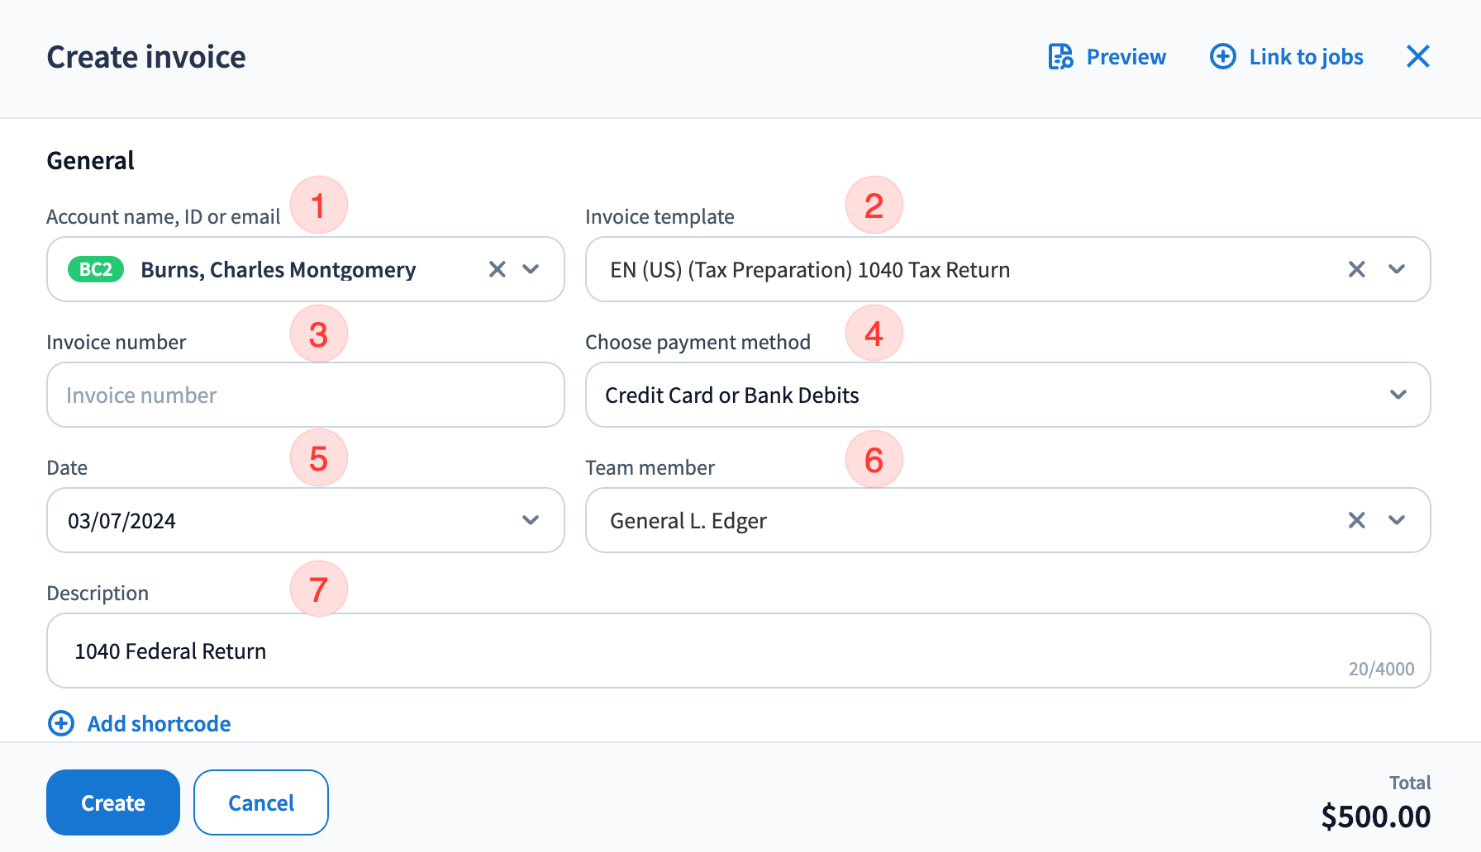Click the Link to jobs text
Viewport: 1481px width, 852px height.
click(1306, 57)
